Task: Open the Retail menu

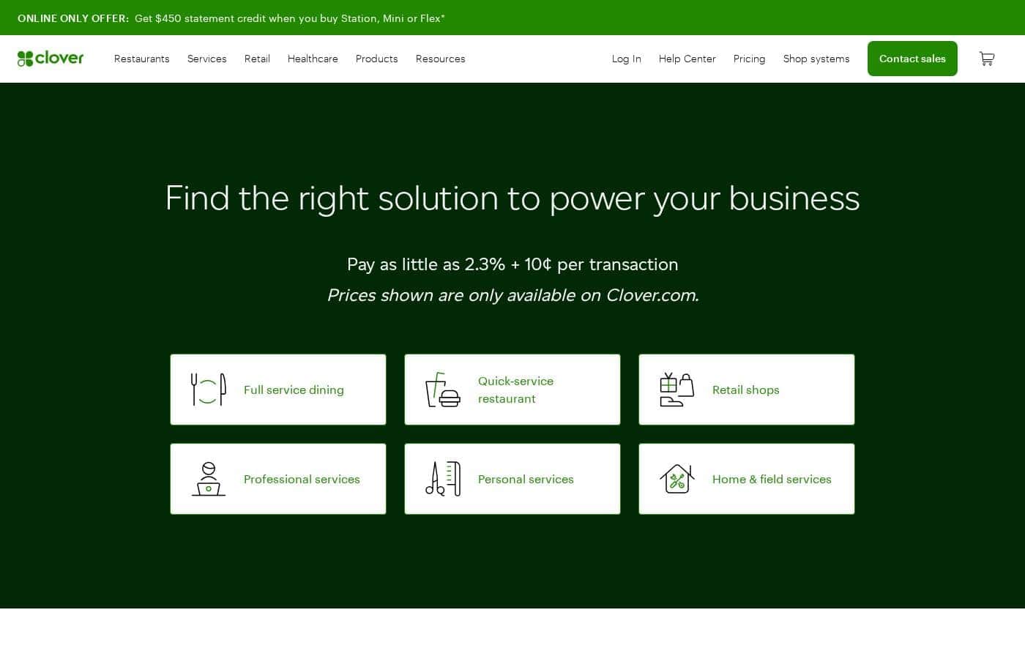Action: (257, 59)
